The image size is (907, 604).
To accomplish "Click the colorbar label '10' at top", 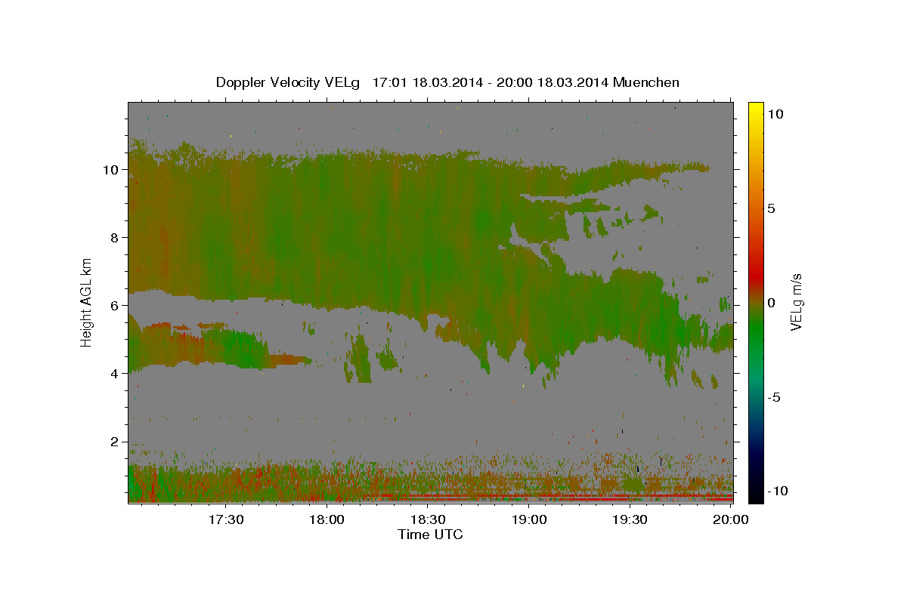I will (775, 114).
